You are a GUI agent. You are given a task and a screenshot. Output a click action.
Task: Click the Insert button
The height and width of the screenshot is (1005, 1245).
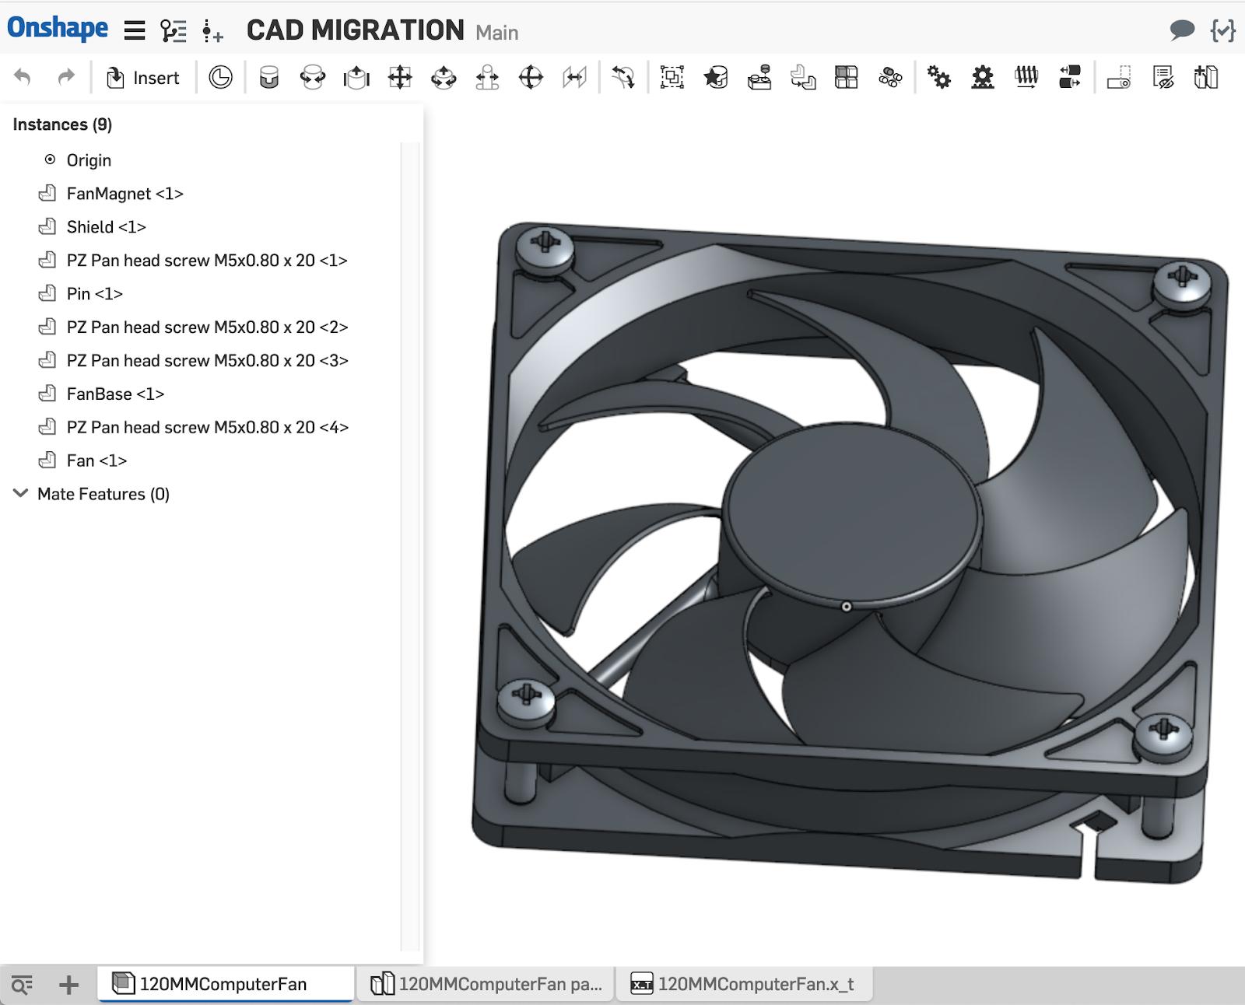[x=143, y=78]
